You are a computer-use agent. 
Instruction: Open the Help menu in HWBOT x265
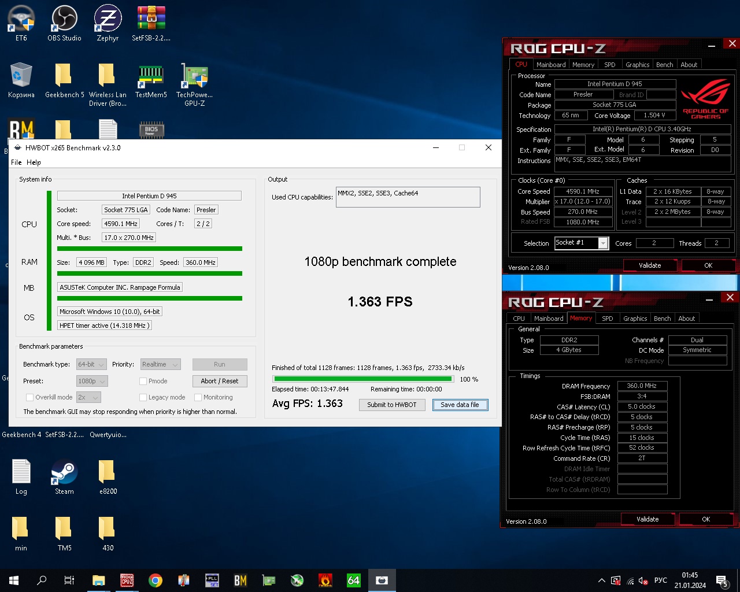[x=34, y=162]
